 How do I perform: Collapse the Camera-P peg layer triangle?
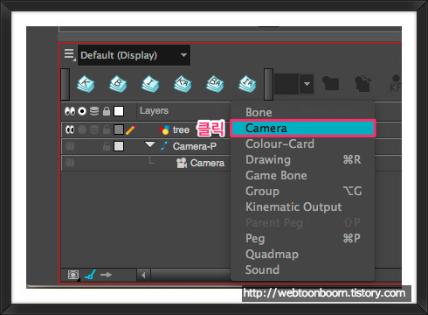click(x=150, y=144)
